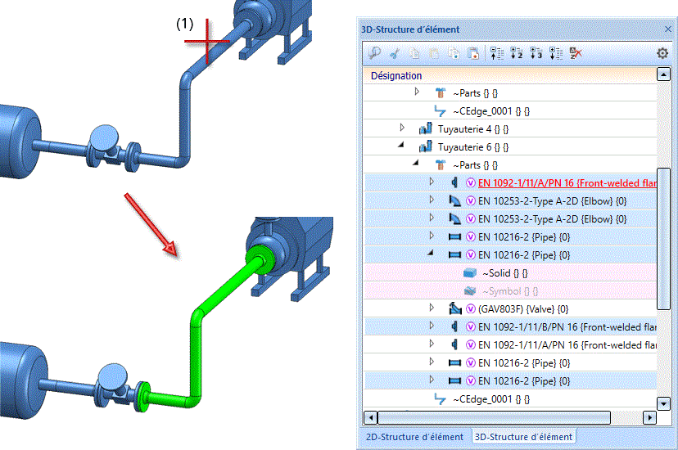
Task: Select the Tuyauterie 6 pipeline icon
Action: pyautogui.click(x=426, y=146)
